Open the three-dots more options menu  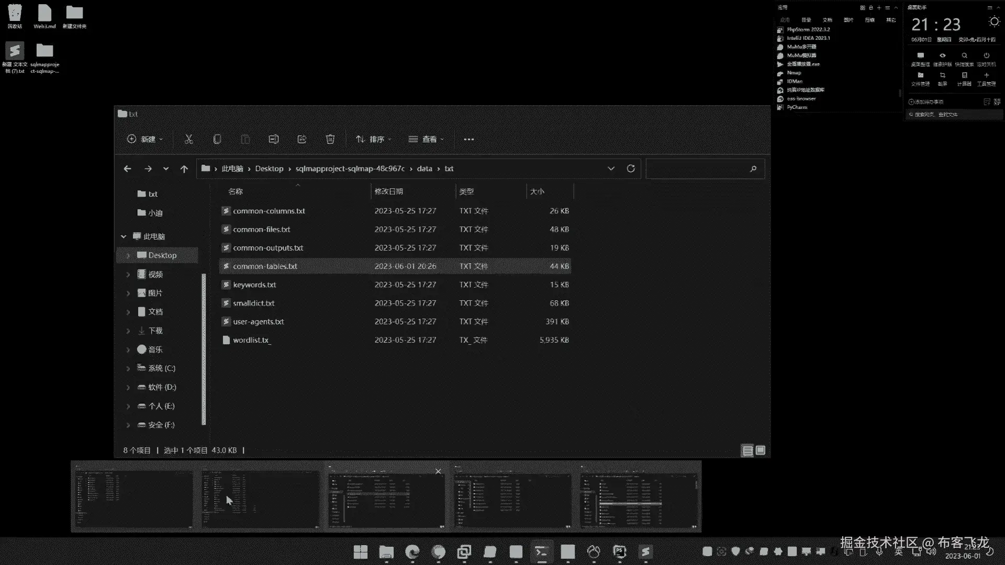[468, 139]
